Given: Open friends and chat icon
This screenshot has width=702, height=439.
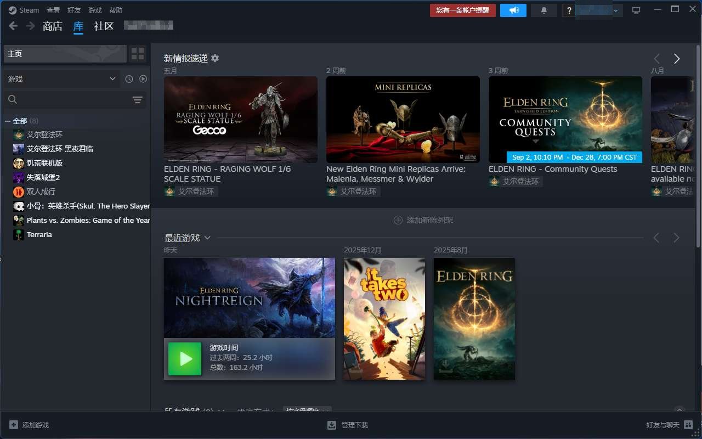Looking at the screenshot, I should pos(688,425).
